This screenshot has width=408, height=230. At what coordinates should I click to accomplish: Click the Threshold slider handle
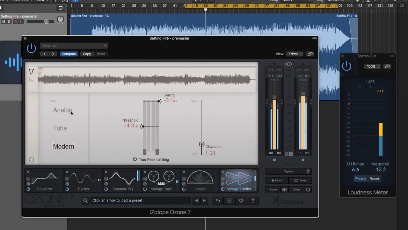click(x=142, y=126)
